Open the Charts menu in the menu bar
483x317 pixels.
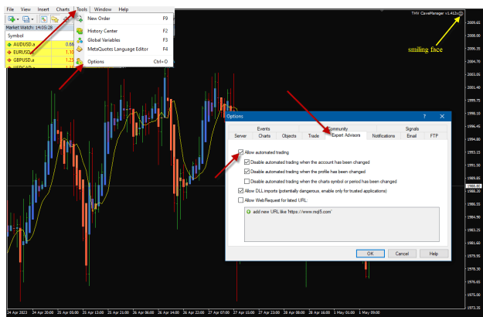click(63, 9)
